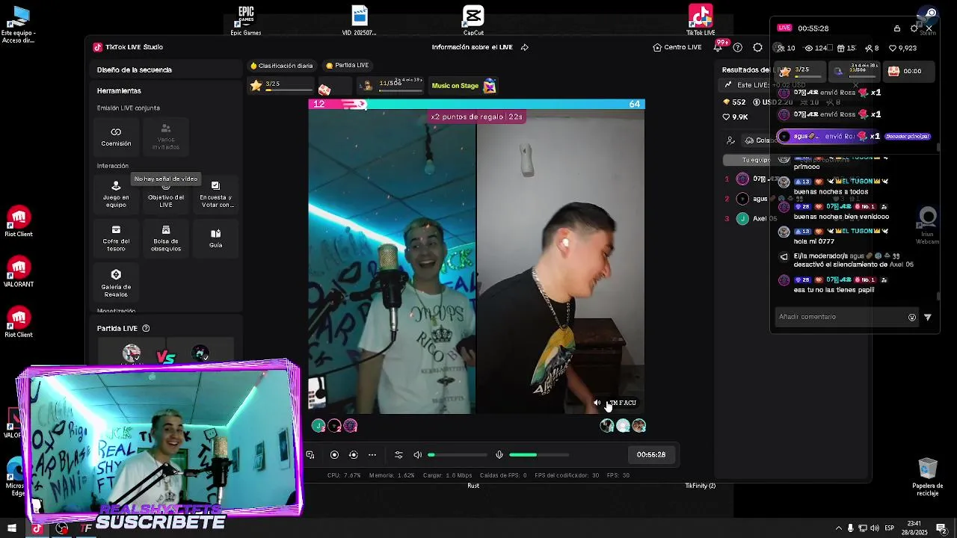Open Bolsa de obsequios tool
Screen dimensions: 957x538
(166, 238)
